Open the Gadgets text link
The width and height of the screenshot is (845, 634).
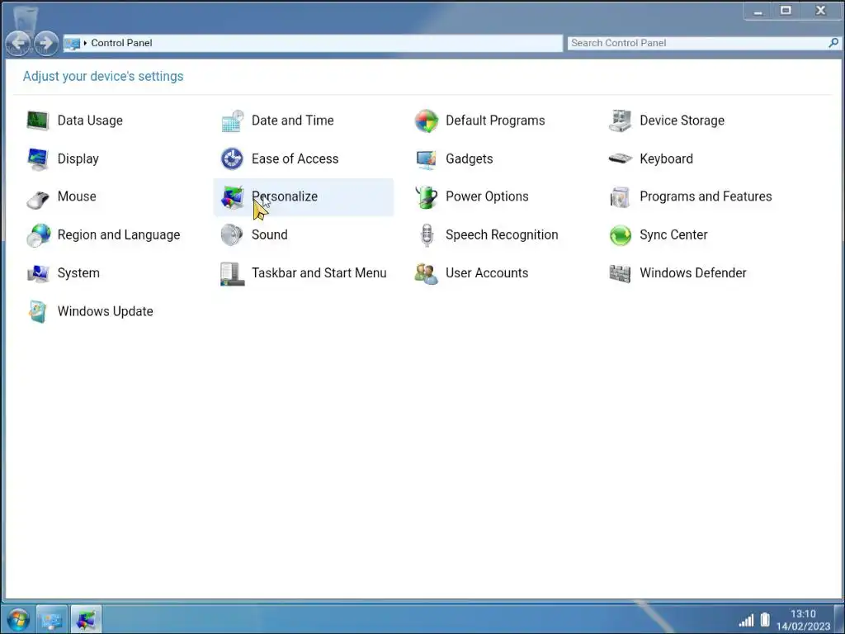[469, 159]
